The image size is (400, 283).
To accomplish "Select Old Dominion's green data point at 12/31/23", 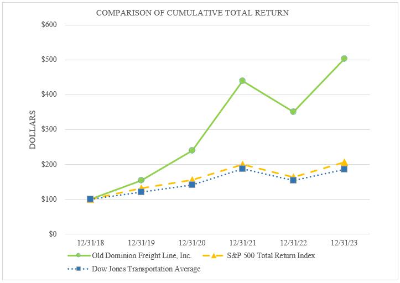I will [x=344, y=59].
